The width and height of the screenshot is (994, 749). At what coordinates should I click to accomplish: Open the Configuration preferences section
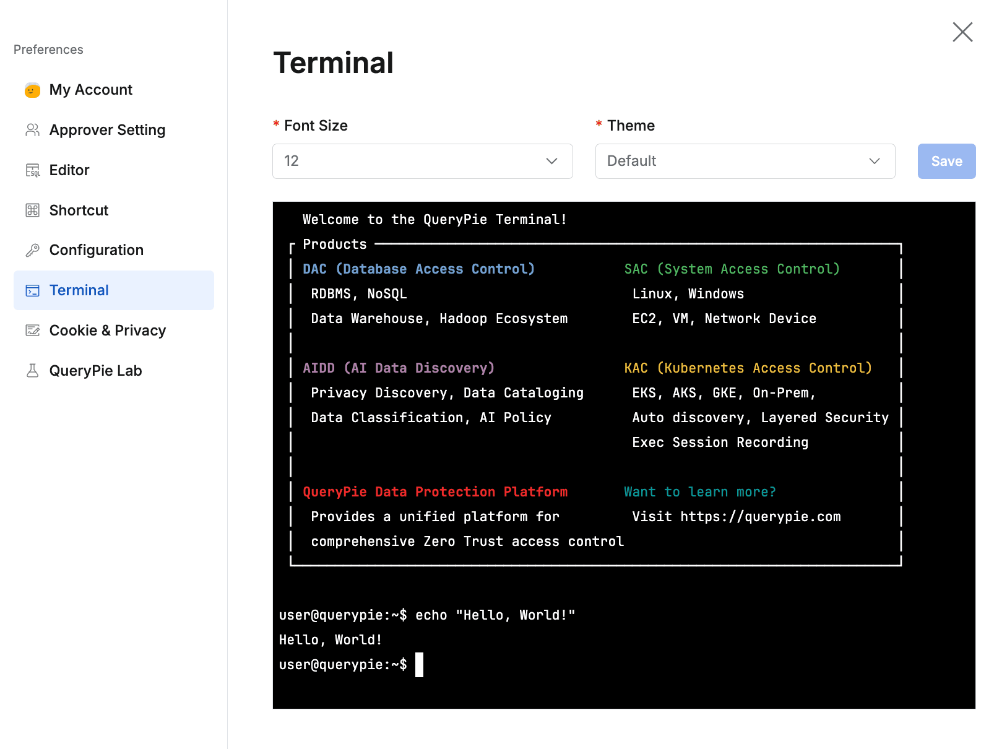[x=97, y=250]
